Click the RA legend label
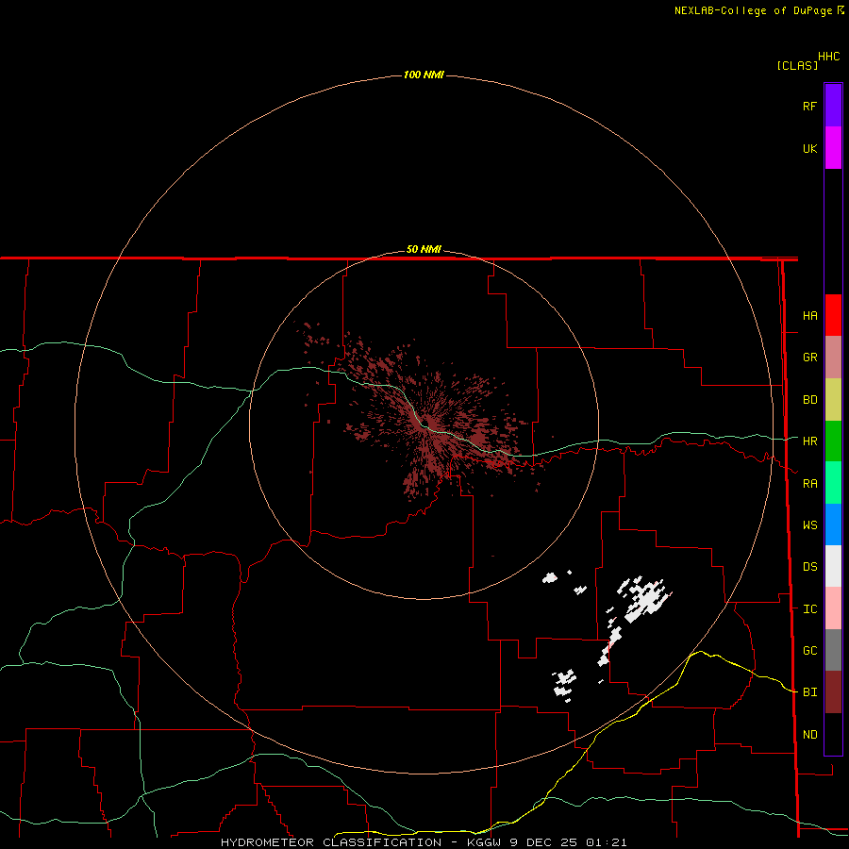 click(x=809, y=484)
